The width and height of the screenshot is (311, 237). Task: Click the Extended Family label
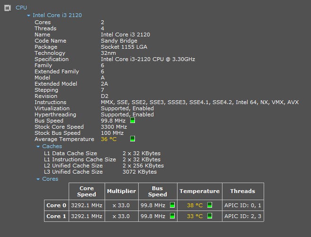coord(57,71)
